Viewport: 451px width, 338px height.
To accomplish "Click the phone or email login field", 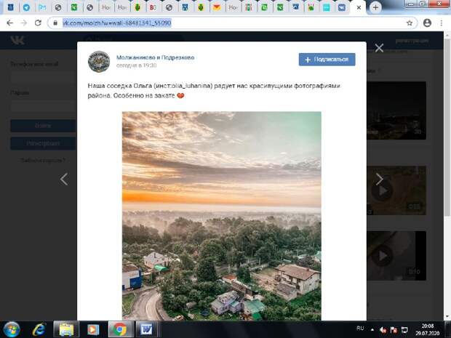I will (43, 78).
